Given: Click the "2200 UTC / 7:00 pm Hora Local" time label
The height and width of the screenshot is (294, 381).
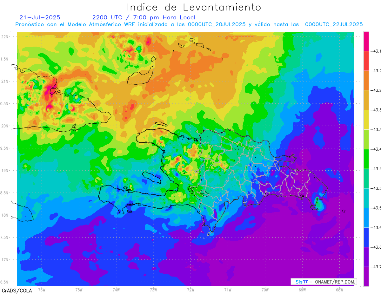Looking at the screenshot, I should [x=144, y=17].
